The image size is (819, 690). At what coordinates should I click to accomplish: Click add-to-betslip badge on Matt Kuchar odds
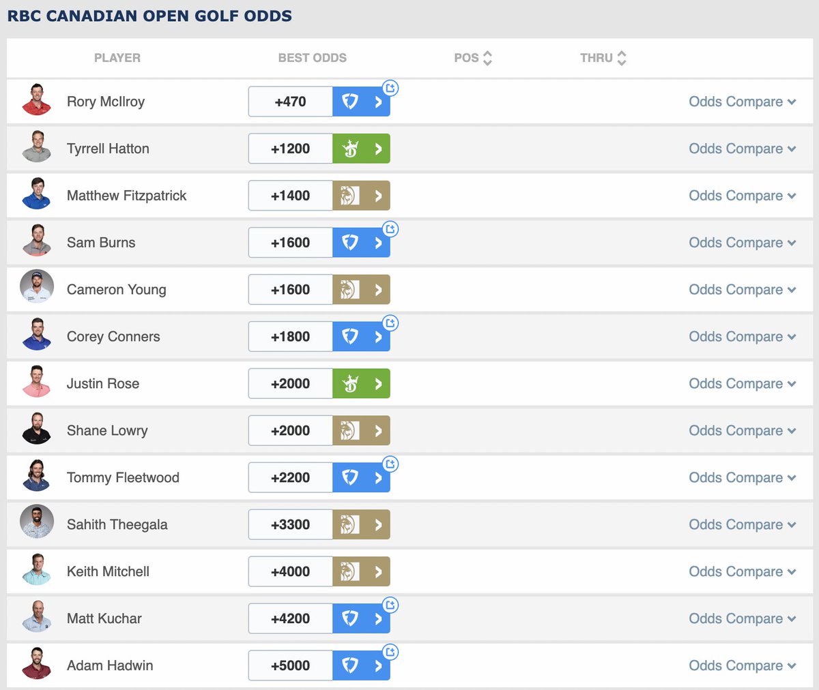(390, 605)
